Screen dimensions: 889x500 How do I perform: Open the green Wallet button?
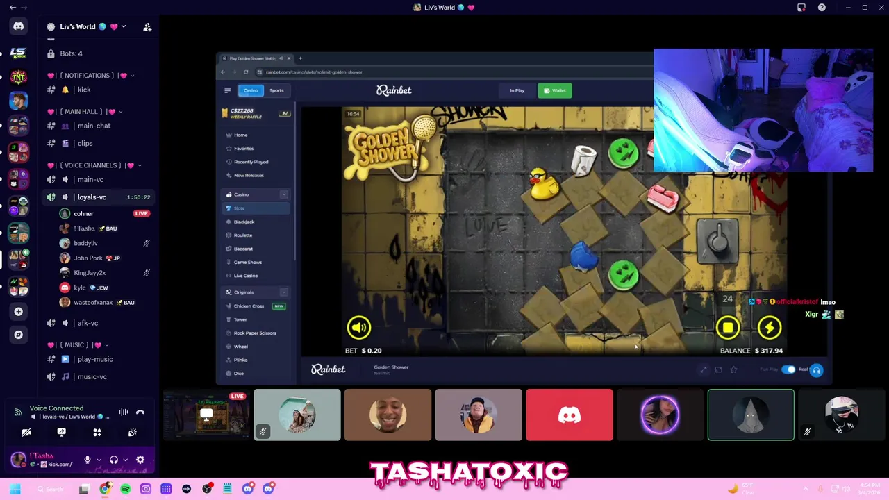click(555, 90)
